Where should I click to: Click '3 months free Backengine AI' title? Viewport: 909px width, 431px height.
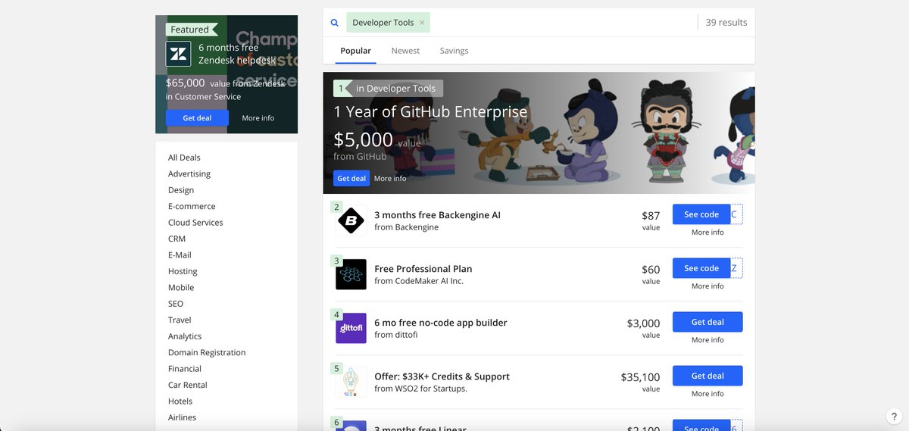tap(437, 215)
